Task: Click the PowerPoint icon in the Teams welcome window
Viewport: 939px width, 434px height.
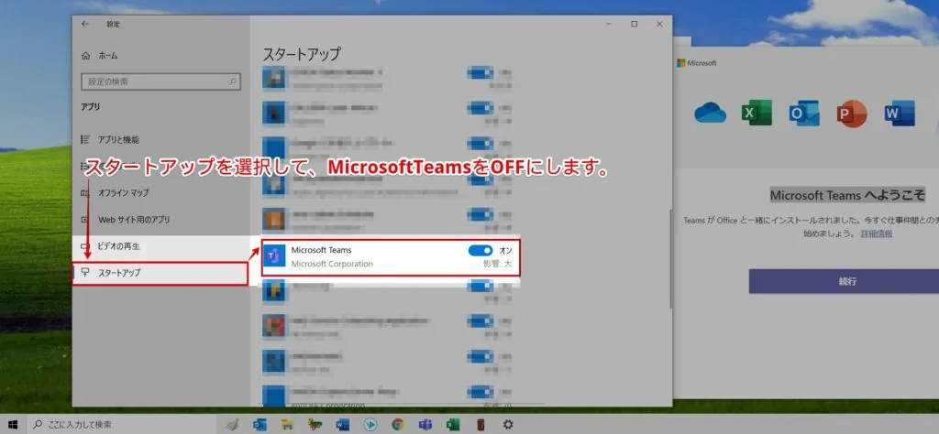Action: (x=852, y=114)
